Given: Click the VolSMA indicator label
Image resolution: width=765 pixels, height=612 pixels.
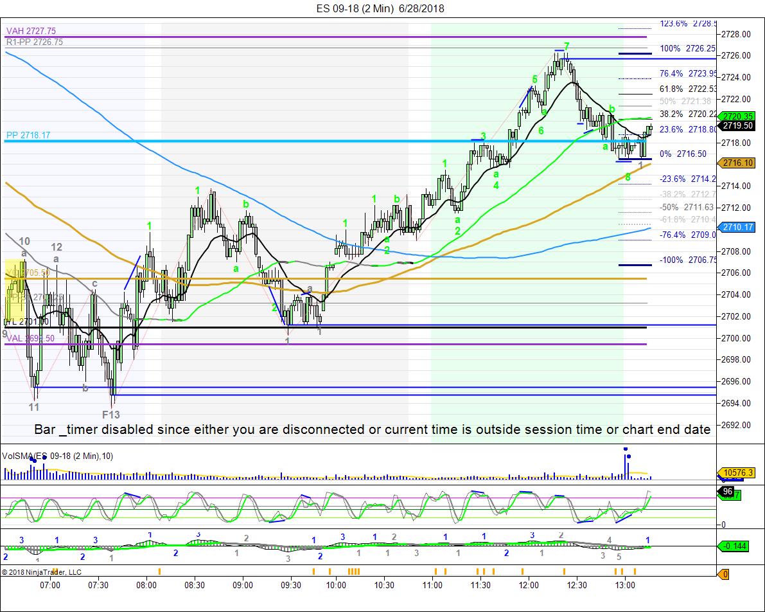Looking at the screenshot, I should coord(58,456).
